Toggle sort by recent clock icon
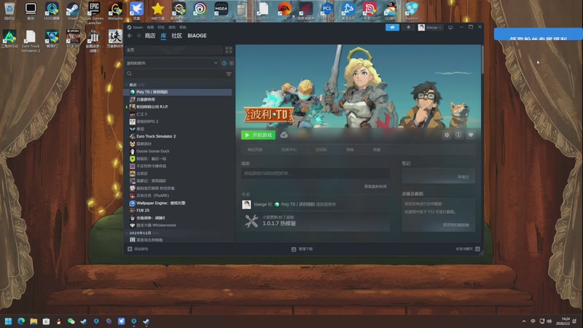This screenshot has height=328, width=583. pyautogui.click(x=224, y=63)
